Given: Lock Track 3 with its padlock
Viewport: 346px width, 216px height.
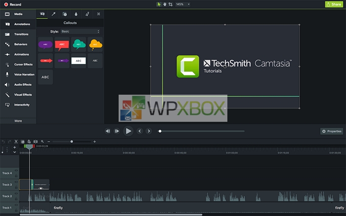Looking at the screenshot, I should (x=16, y=187).
